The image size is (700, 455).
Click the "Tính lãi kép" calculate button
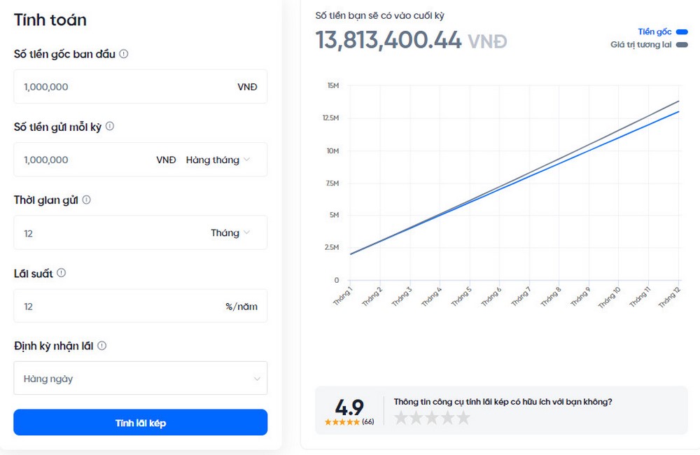(140, 422)
